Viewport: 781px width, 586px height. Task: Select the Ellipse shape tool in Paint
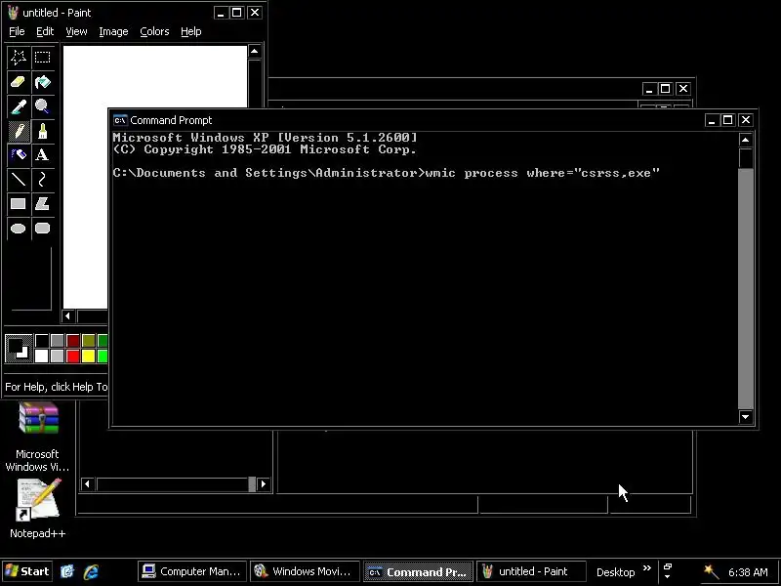pos(19,229)
